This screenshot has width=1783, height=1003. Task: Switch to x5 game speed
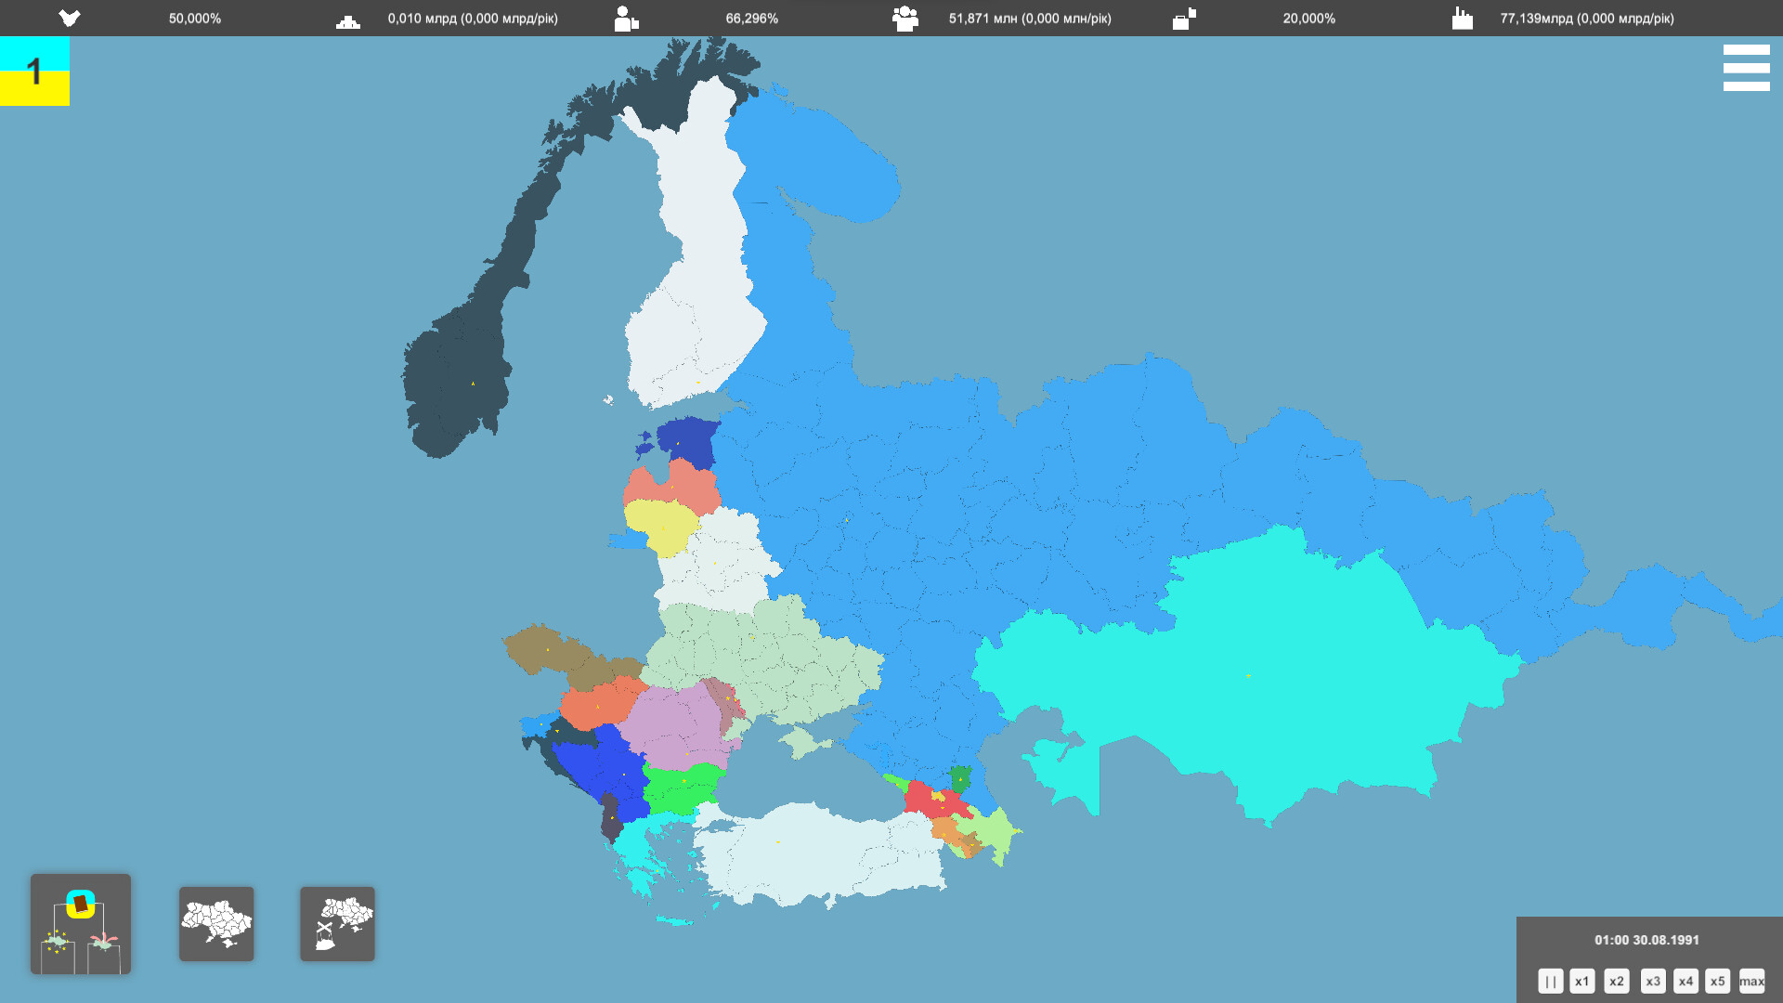point(1718,981)
